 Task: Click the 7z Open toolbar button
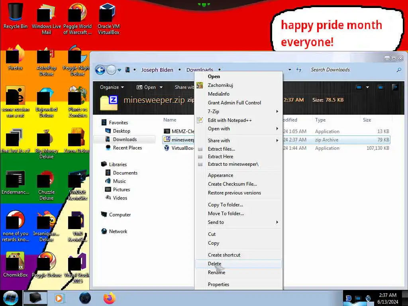point(146,87)
